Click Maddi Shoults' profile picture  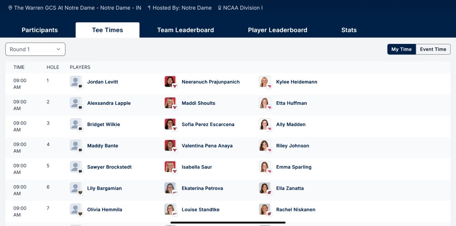click(x=170, y=103)
